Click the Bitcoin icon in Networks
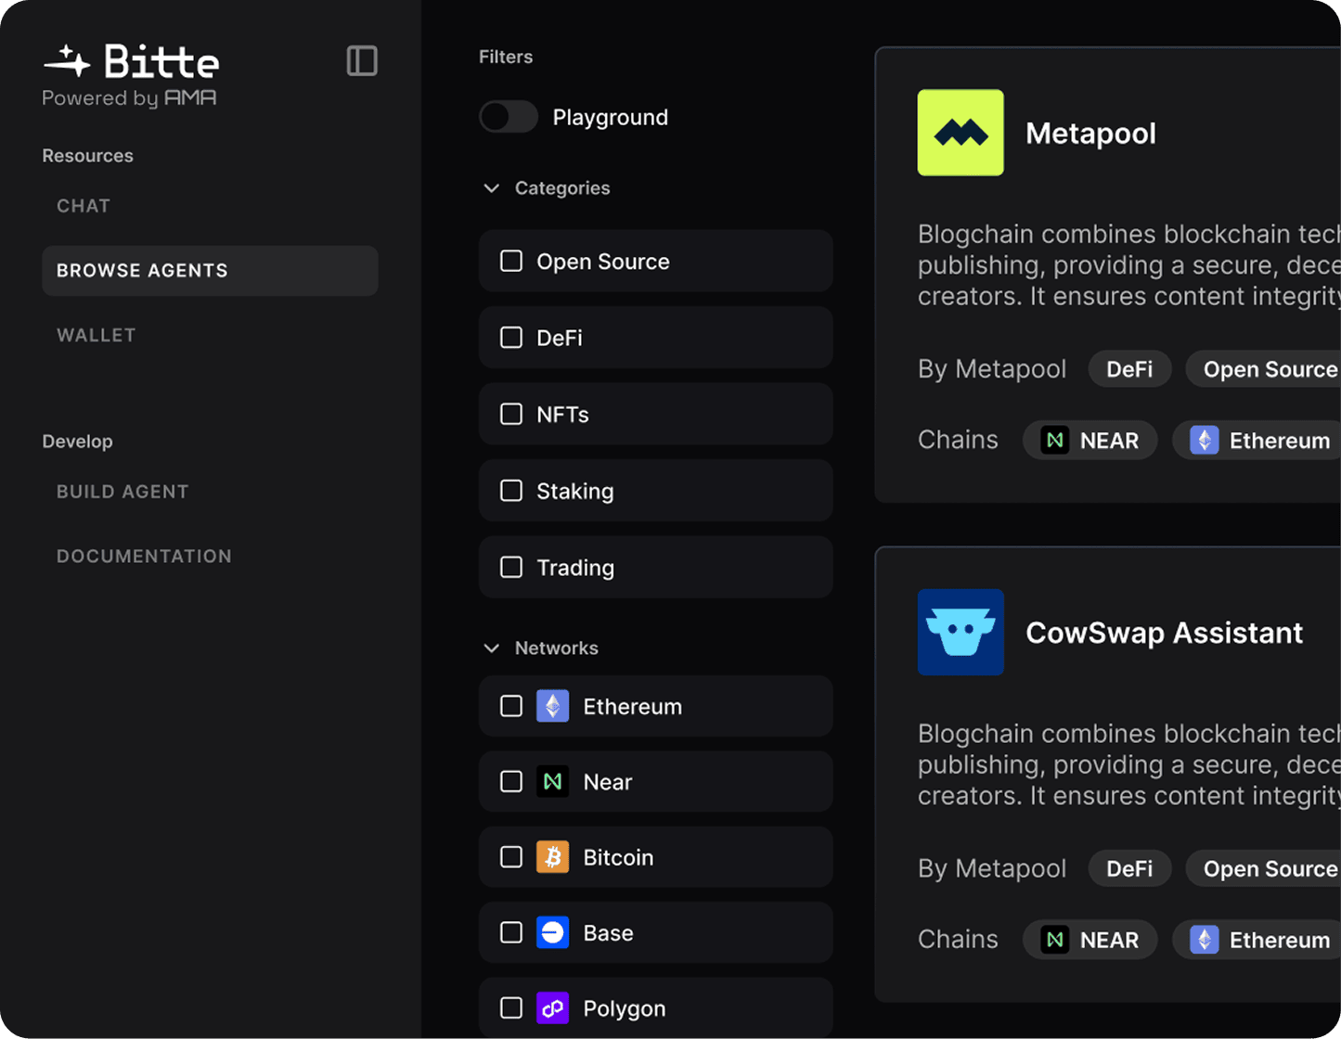Screen dimensions: 1341x1039 tap(552, 857)
